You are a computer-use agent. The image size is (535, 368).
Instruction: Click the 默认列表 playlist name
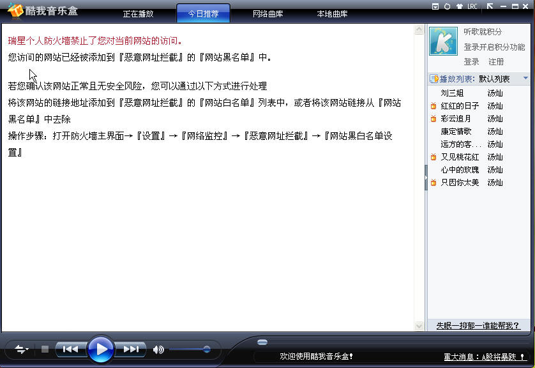click(494, 79)
